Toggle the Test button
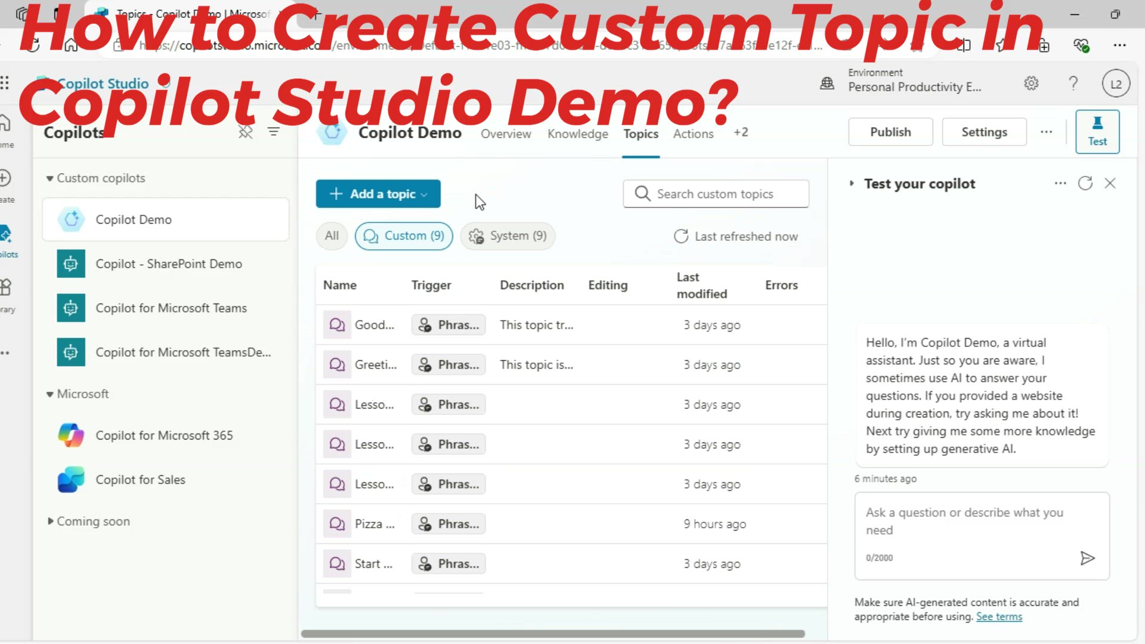Image resolution: width=1145 pixels, height=644 pixels. 1097,132
